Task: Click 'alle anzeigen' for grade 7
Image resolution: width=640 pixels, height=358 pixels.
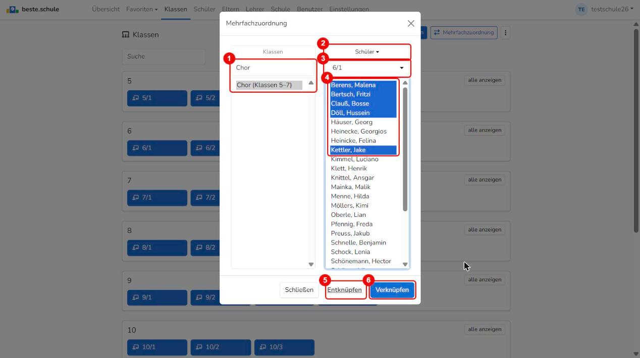Action: click(x=485, y=180)
